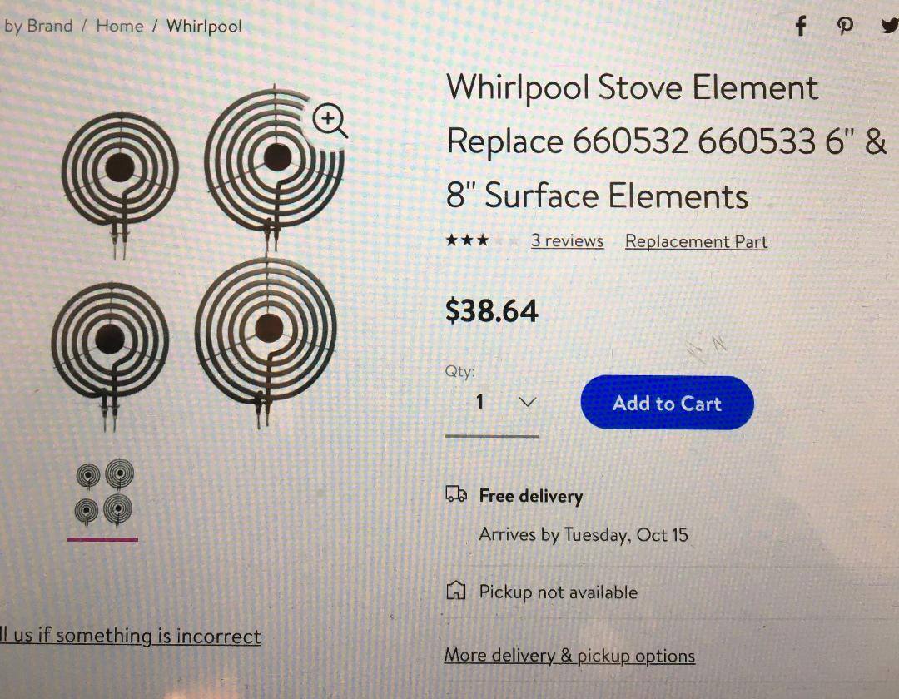Navigate to Whirlpool breadcrumb category
899x699 pixels.
[204, 26]
